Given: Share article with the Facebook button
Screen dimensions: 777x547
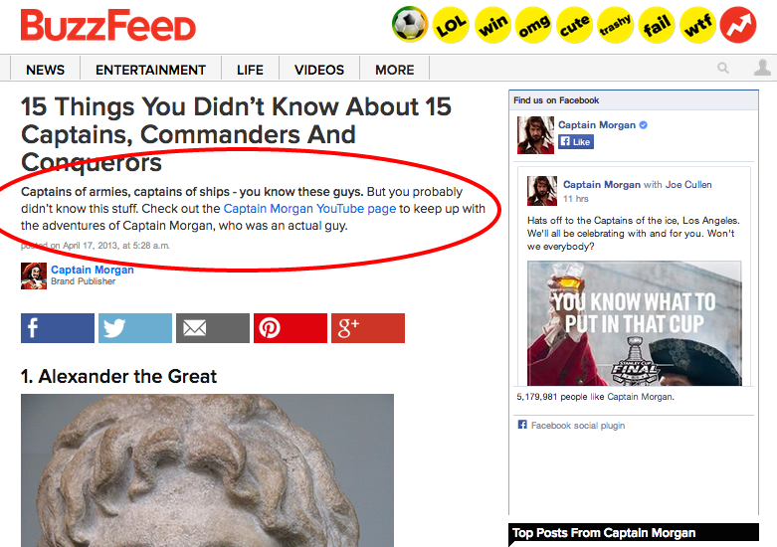Looking at the screenshot, I should [x=58, y=328].
